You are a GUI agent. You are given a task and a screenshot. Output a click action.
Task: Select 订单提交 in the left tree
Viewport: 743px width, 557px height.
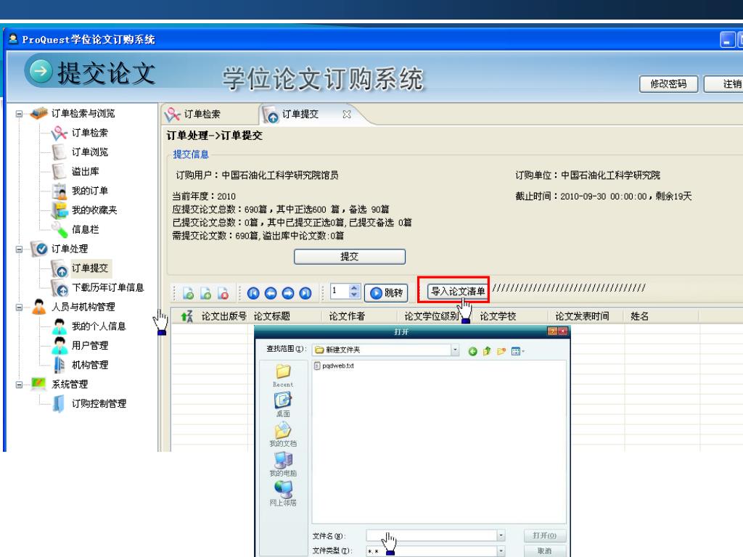pos(89,268)
